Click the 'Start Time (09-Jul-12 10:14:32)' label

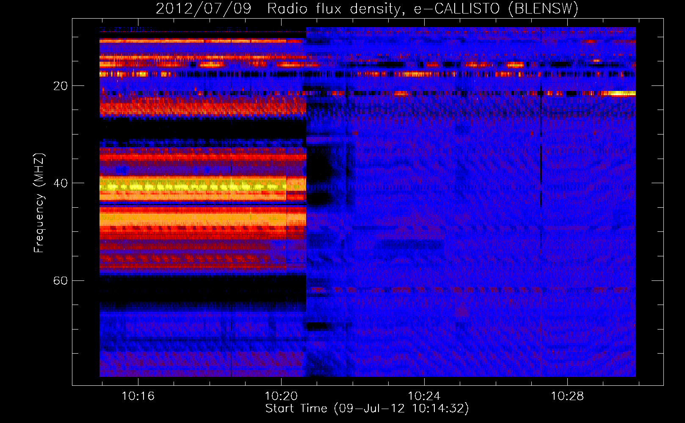coord(367,409)
